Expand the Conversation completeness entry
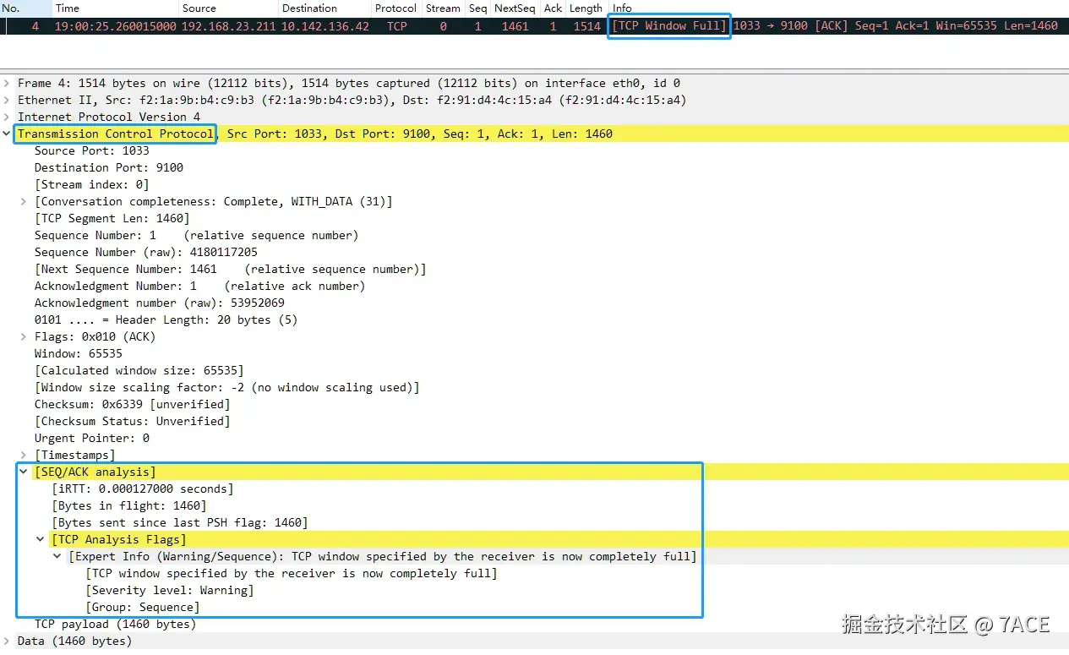Image resolution: width=1069 pixels, height=655 pixels. click(x=24, y=201)
